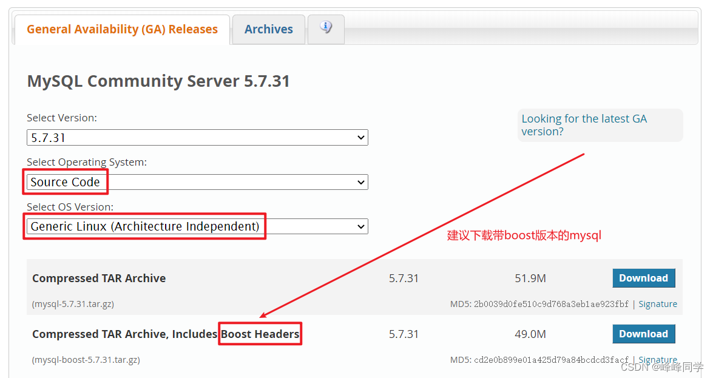Viewport: 713px width, 378px height.
Task: Click 'Looking for the latest GA version?' link
Action: (x=584, y=125)
